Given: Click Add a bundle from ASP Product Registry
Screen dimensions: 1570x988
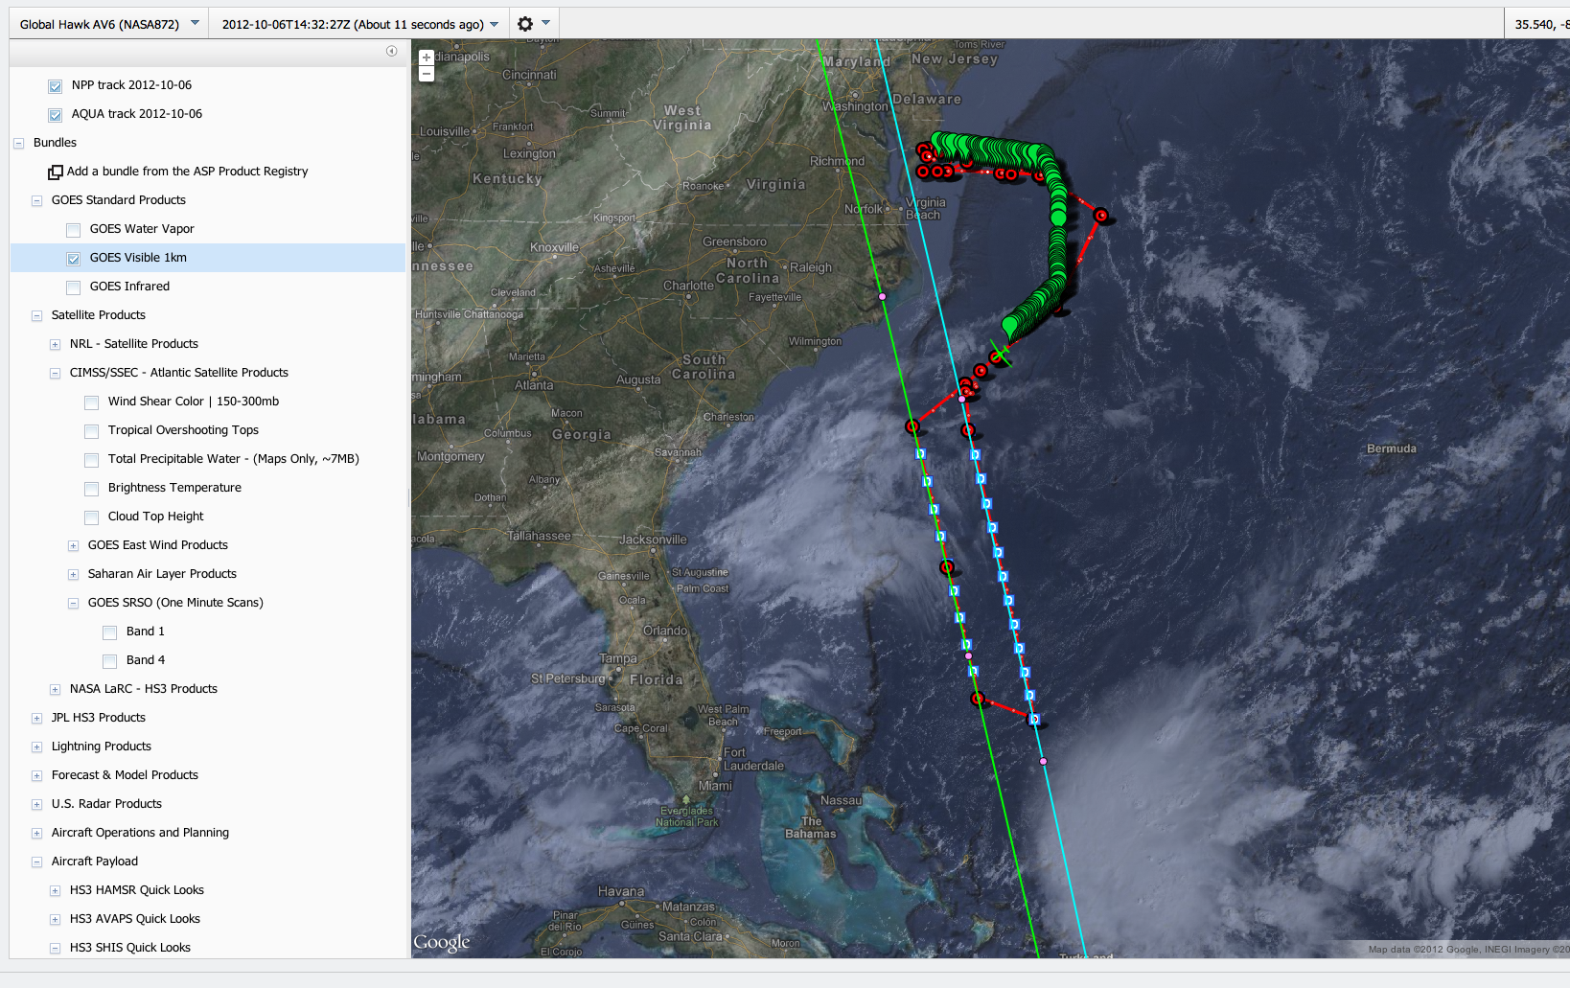Looking at the screenshot, I should (187, 172).
